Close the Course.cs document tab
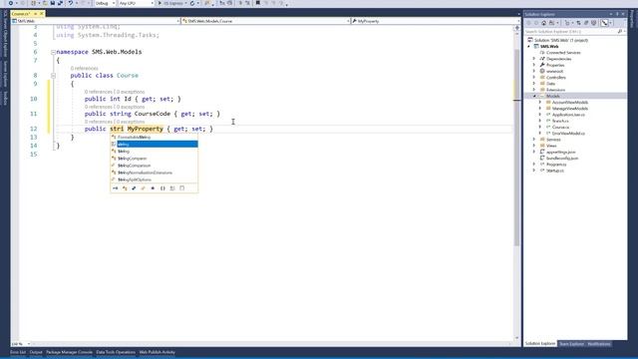638x359 pixels. click(x=42, y=14)
